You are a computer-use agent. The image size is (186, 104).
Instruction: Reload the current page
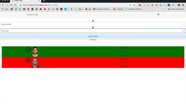[11, 5]
